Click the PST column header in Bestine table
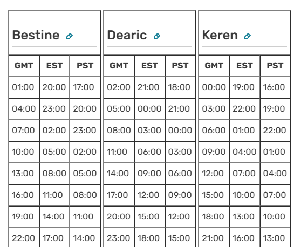This screenshot has height=247, width=294. click(x=85, y=66)
